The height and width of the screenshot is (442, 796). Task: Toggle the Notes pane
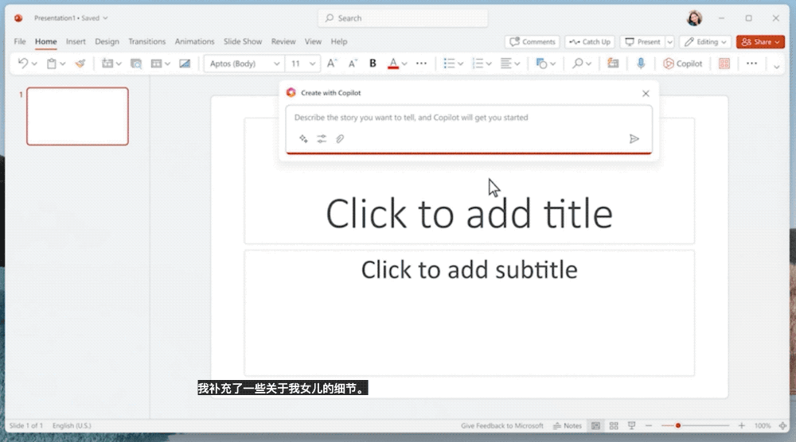pyautogui.click(x=568, y=426)
